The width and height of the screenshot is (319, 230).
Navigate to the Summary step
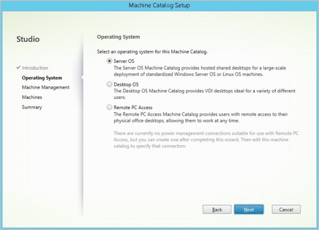pos(32,107)
